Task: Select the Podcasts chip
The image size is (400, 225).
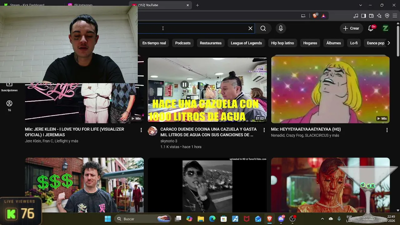Action: (183, 43)
